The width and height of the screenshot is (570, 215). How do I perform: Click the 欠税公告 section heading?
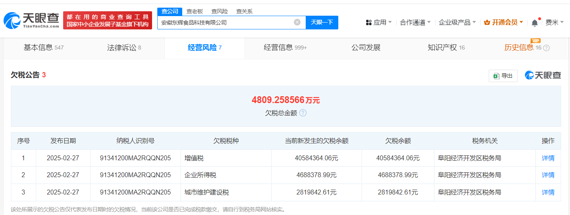25,75
